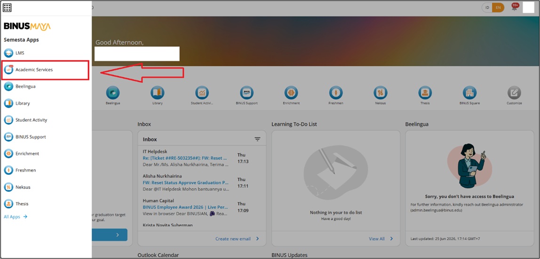The height and width of the screenshot is (259, 540).
Task: Open Enrichment shortcut on dashboard
Action: pos(291,93)
